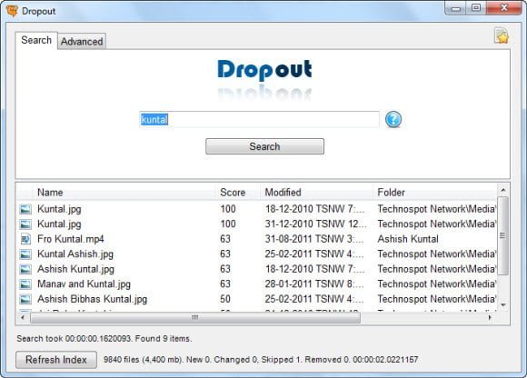Click the Refresh Index button

point(56,360)
